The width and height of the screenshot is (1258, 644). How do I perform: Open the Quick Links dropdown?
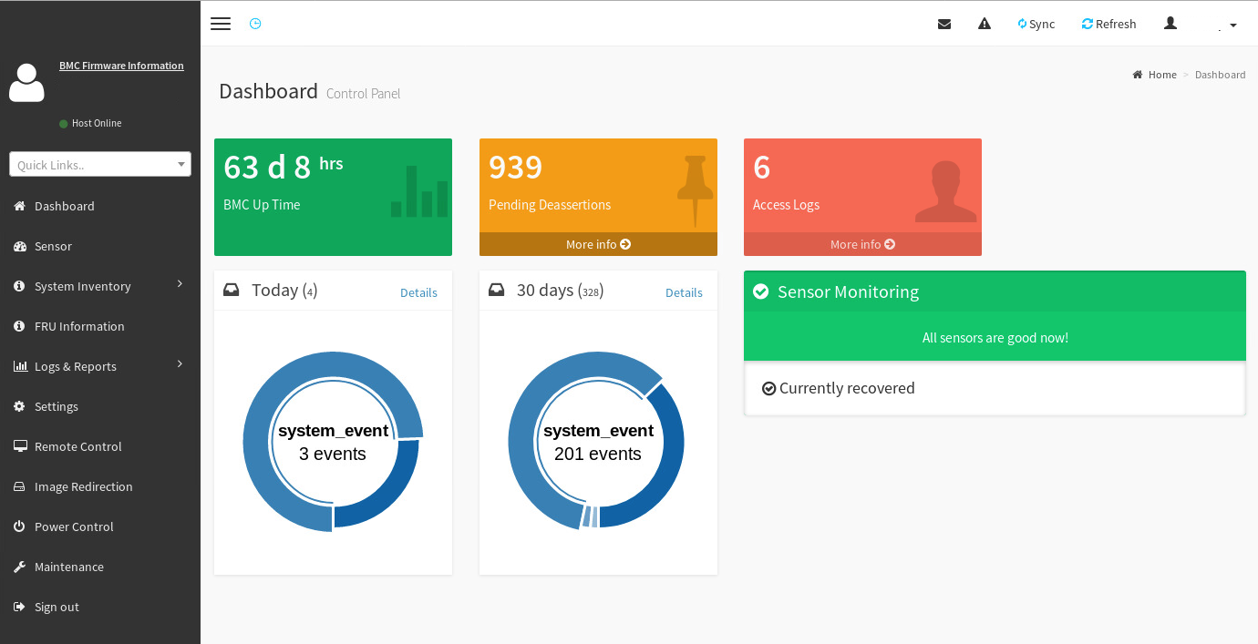pos(100,164)
